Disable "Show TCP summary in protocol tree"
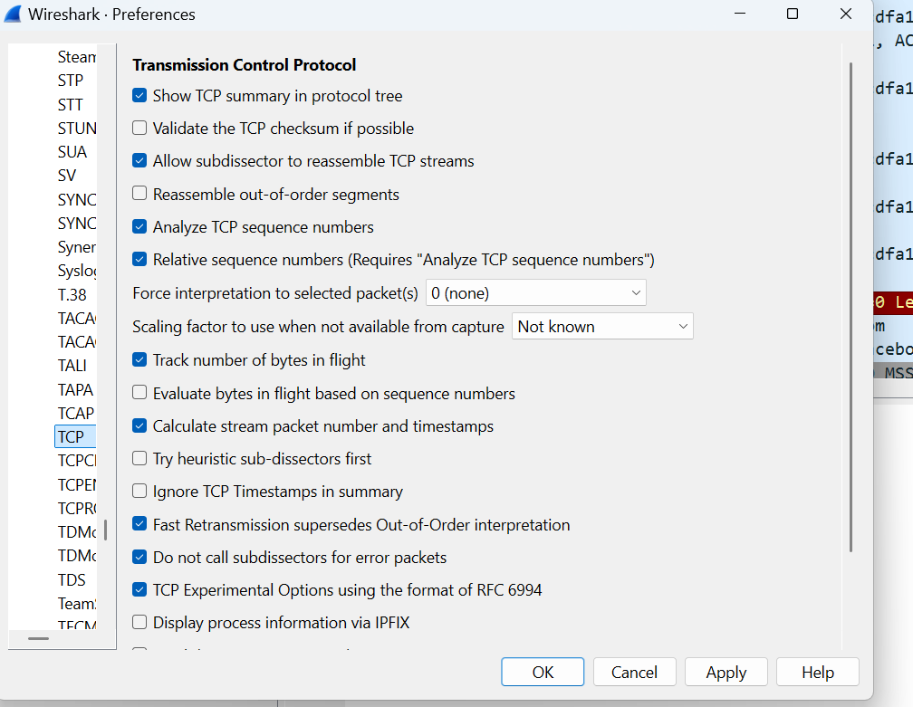913x707 pixels. point(139,95)
